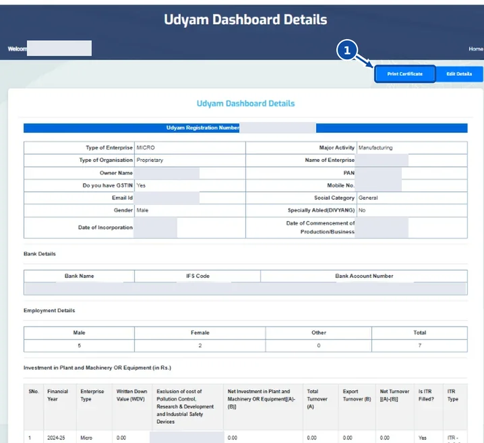Click the light-blue 'Udyam Dashboard Details' card heading

pyautogui.click(x=245, y=103)
